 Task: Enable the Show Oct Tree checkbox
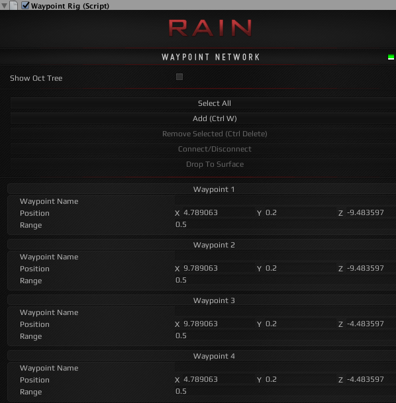click(179, 77)
